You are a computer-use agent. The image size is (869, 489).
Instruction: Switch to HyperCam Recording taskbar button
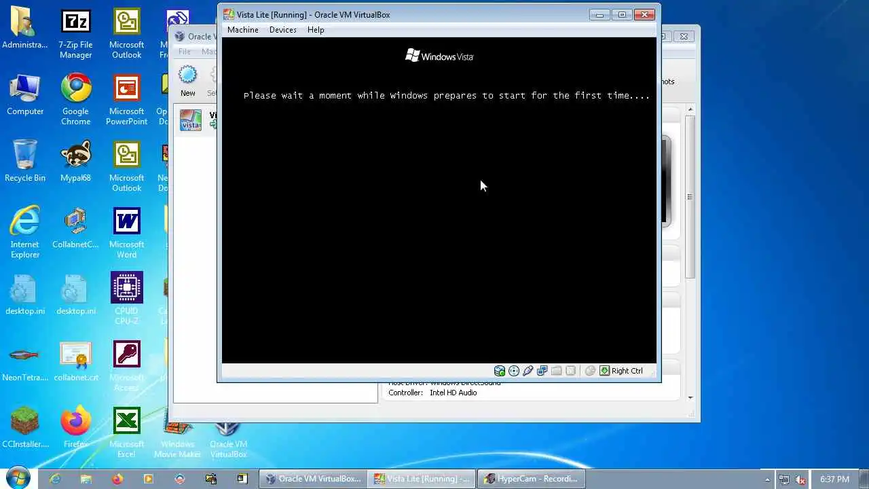pos(531,479)
